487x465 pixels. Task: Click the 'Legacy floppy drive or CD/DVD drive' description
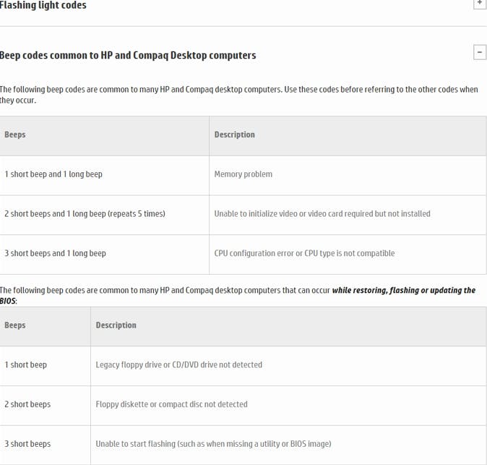178,364
